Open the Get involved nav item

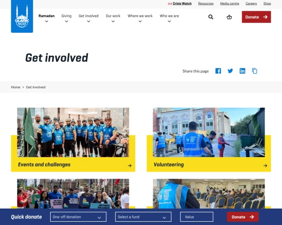pos(88,16)
